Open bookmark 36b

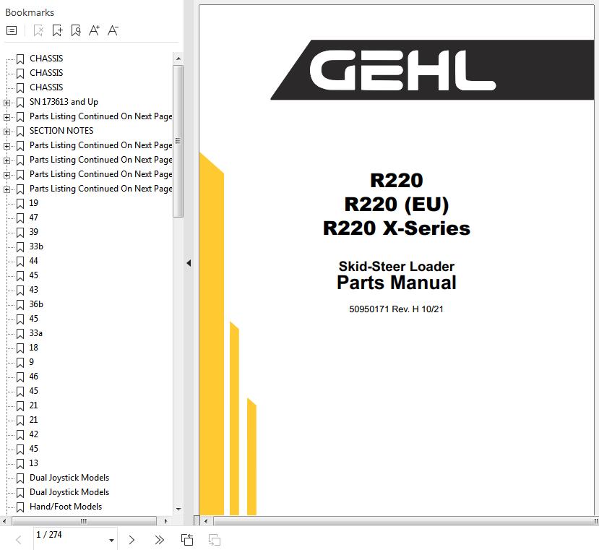36,304
